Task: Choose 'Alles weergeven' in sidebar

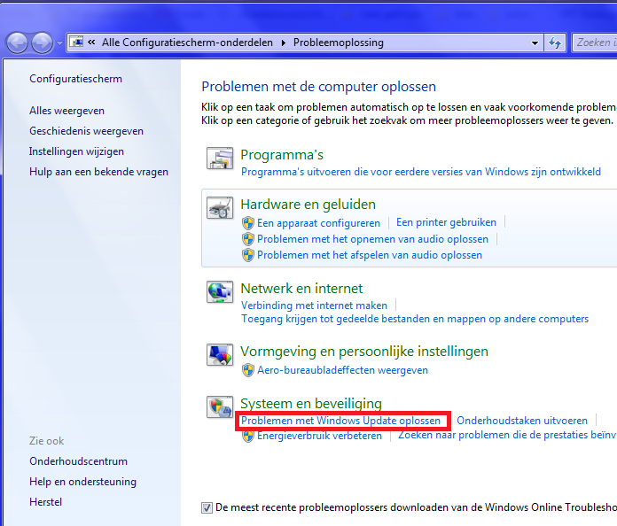Action: 66,111
